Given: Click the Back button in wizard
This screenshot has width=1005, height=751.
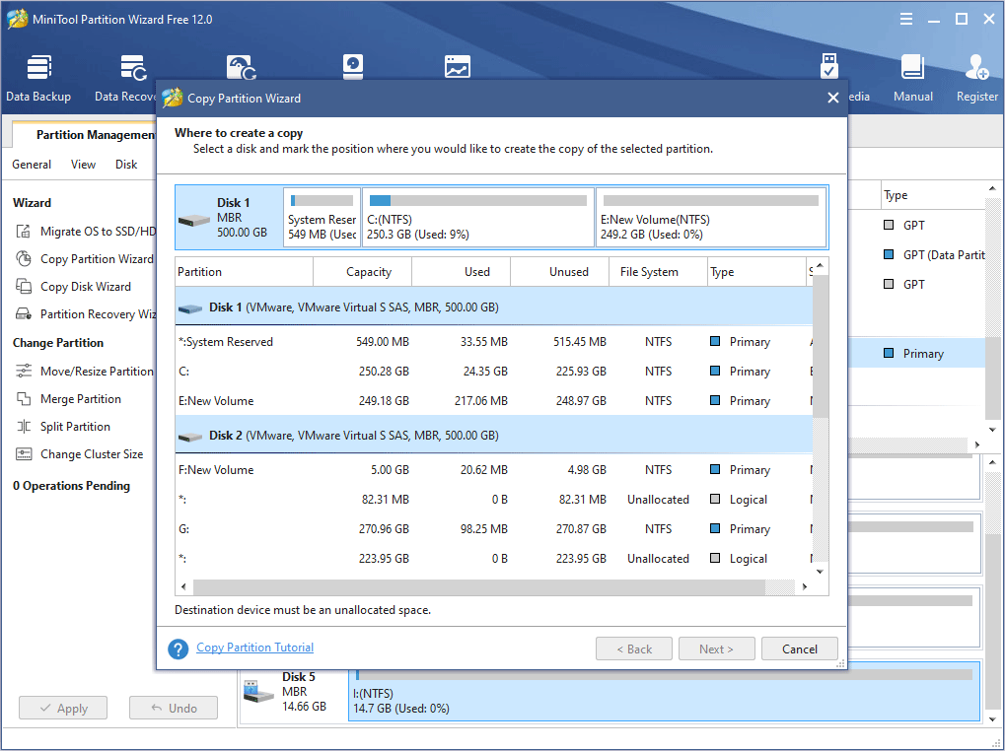Looking at the screenshot, I should [634, 649].
